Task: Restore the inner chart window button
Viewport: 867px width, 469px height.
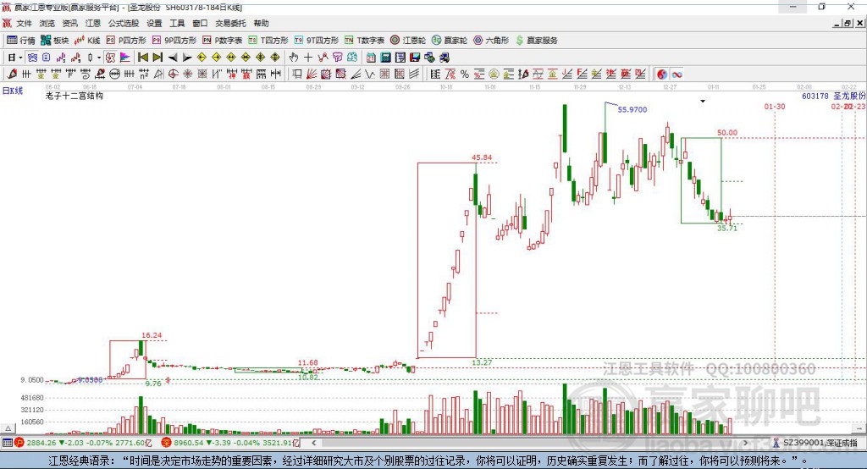Action: point(847,23)
